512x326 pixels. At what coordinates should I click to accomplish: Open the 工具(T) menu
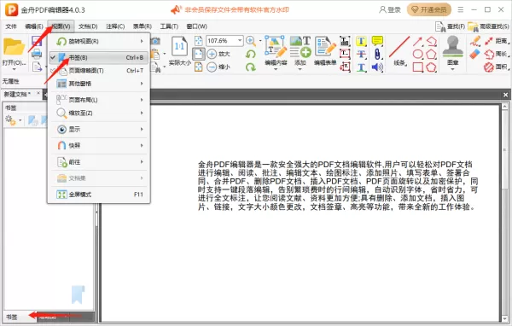tap(169, 26)
